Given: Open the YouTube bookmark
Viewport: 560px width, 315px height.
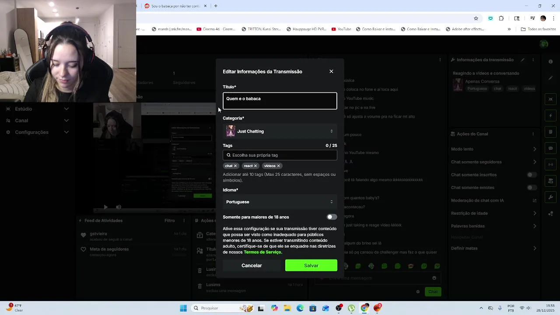Looking at the screenshot, I should [x=341, y=29].
